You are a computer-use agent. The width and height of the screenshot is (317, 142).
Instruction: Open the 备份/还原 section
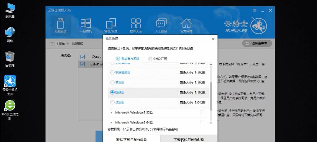(x=111, y=26)
